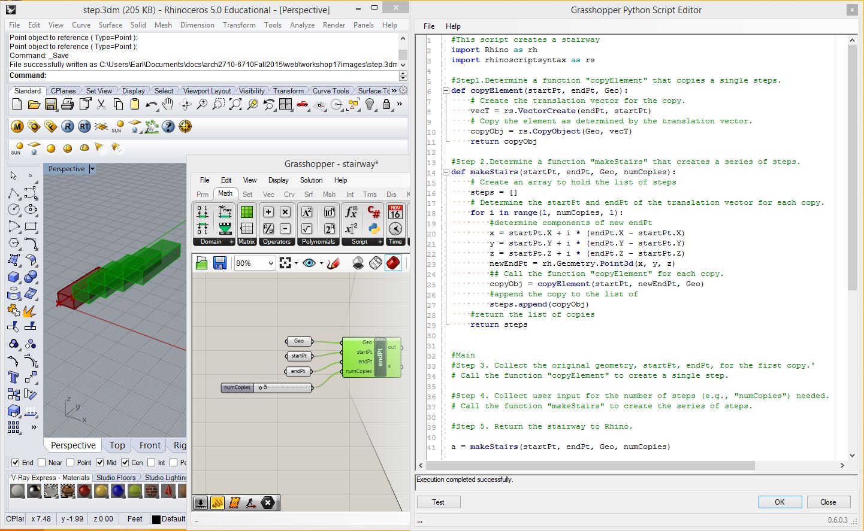Select the red V-Ray material swatch
864x531 pixels.
[x=84, y=491]
